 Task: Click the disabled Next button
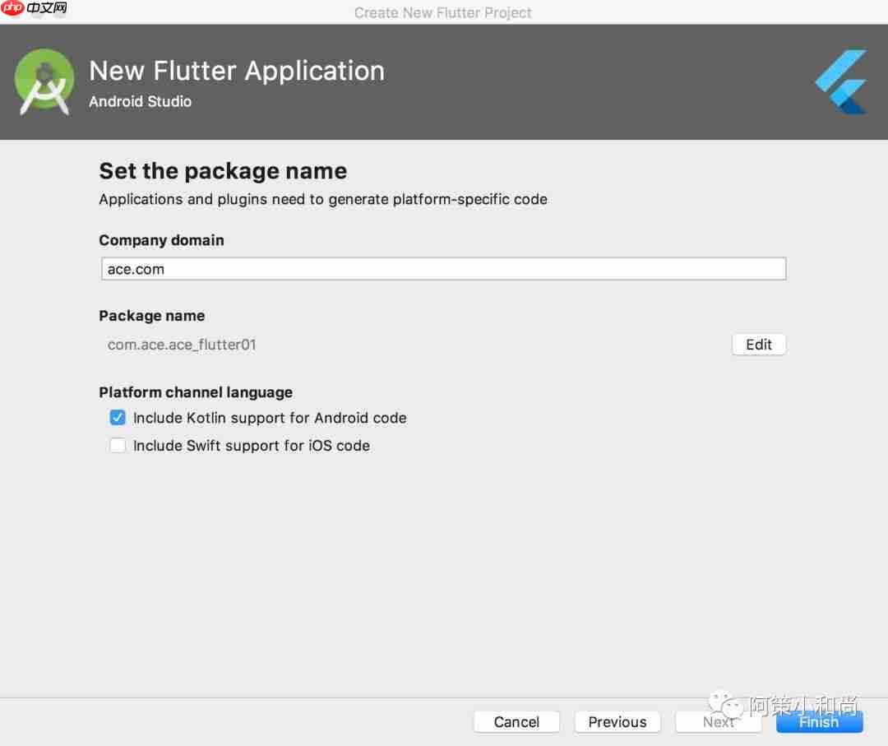click(718, 721)
